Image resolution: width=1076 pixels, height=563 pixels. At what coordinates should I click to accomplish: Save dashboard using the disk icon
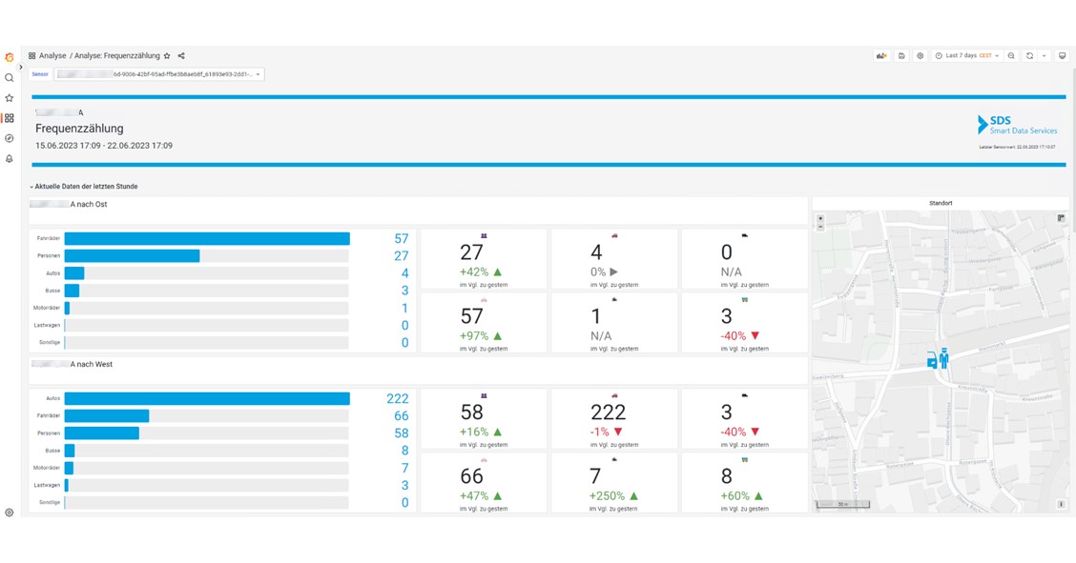(x=901, y=56)
